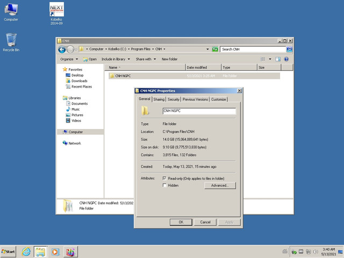
Task: Open the Organize dropdown menu
Action: [69, 59]
